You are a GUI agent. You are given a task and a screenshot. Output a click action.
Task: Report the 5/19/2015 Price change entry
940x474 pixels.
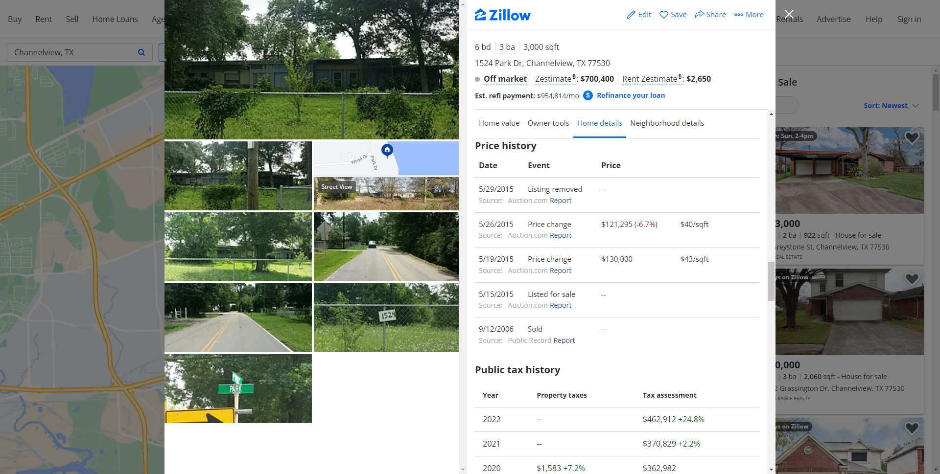[561, 271]
